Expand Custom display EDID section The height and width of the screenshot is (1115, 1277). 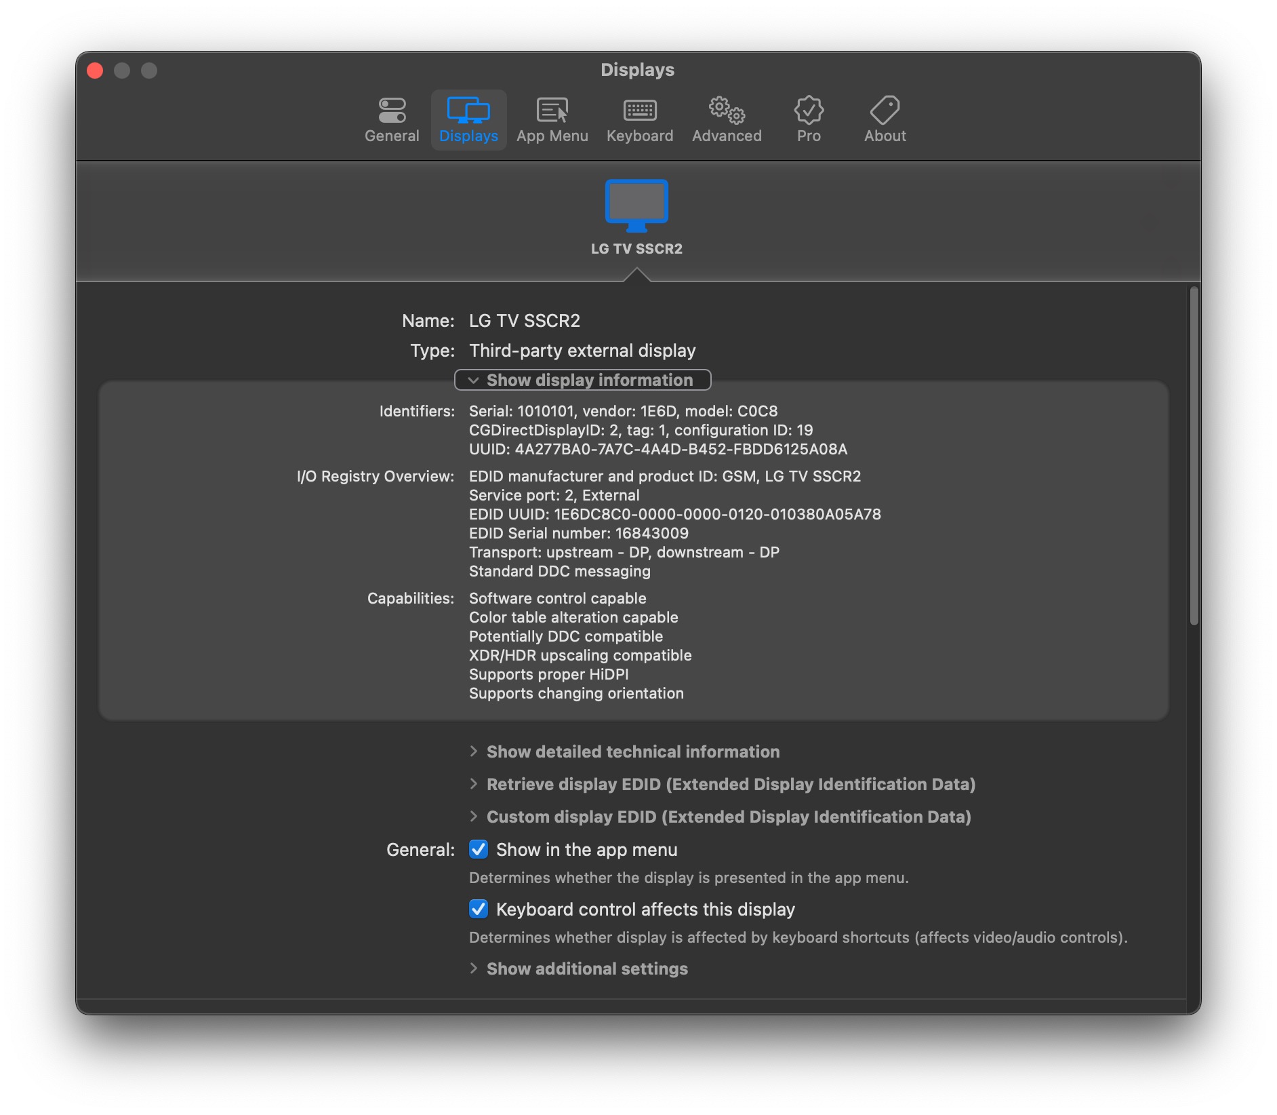click(x=720, y=817)
